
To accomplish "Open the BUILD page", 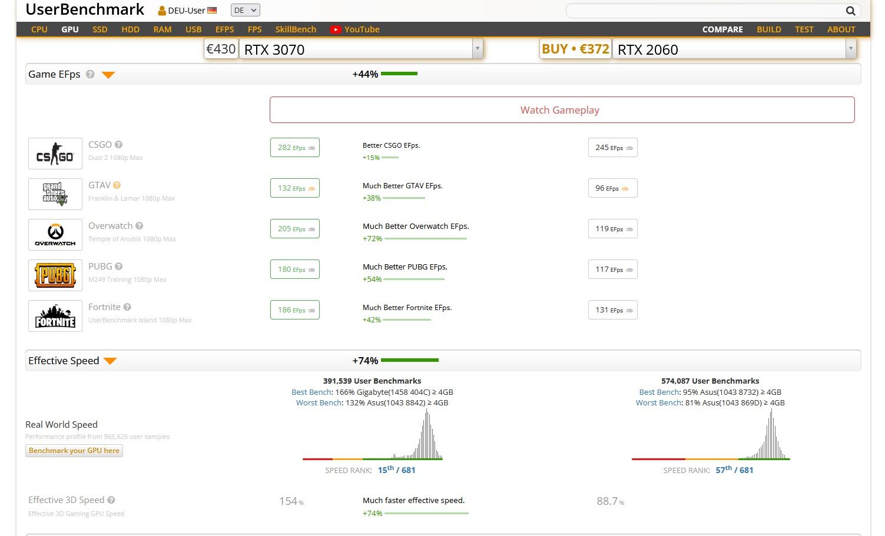I will click(769, 29).
